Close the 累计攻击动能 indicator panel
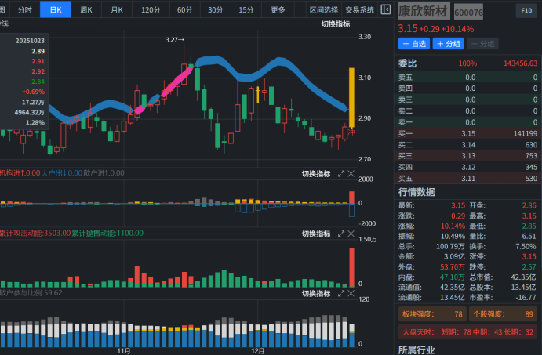 [351, 234]
